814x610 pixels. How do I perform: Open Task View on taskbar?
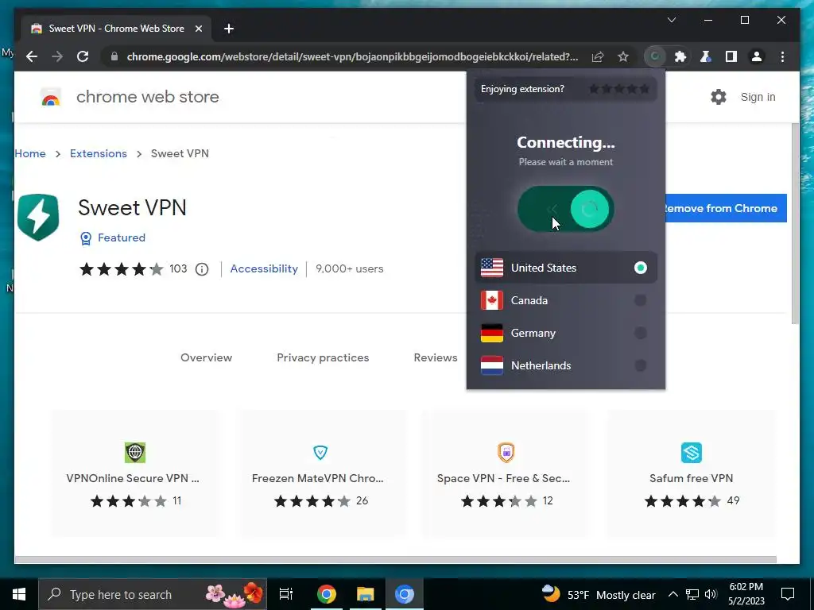click(x=286, y=594)
